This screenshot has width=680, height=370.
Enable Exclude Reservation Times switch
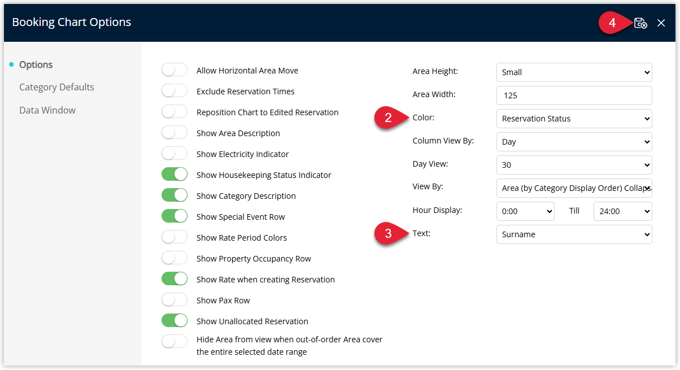(174, 91)
